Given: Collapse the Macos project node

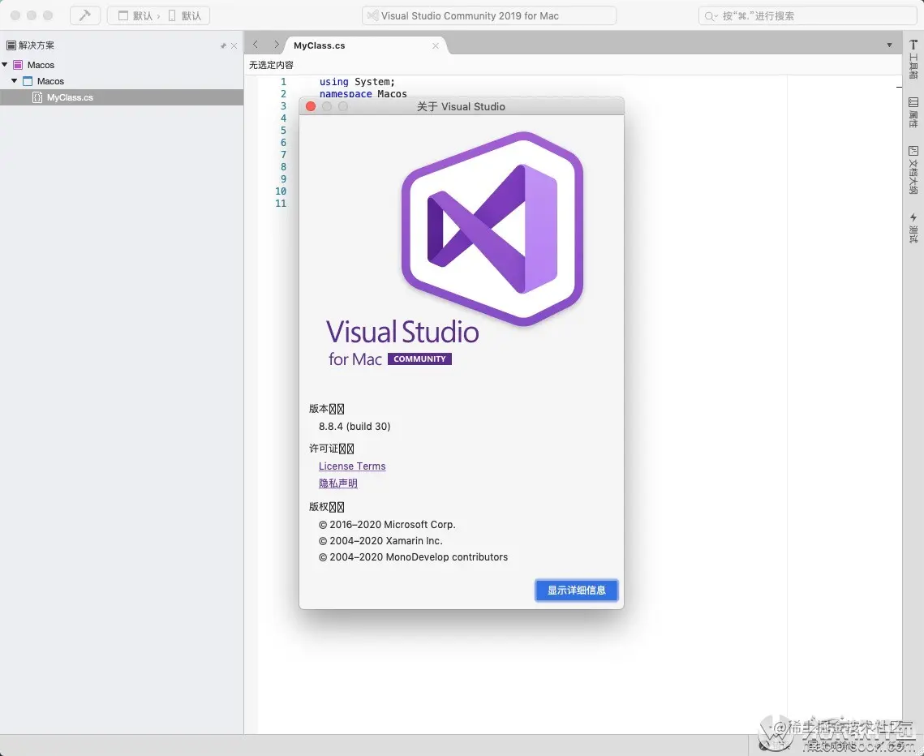Looking at the screenshot, I should pos(15,81).
